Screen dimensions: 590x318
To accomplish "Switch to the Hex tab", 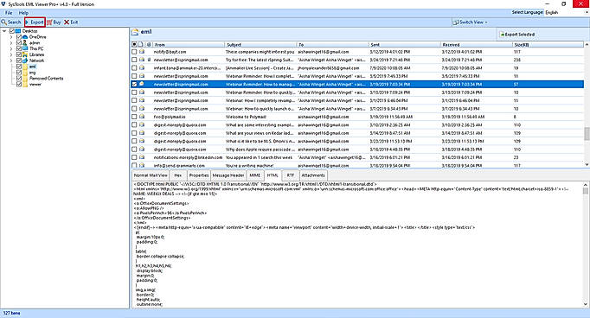I will (178, 175).
